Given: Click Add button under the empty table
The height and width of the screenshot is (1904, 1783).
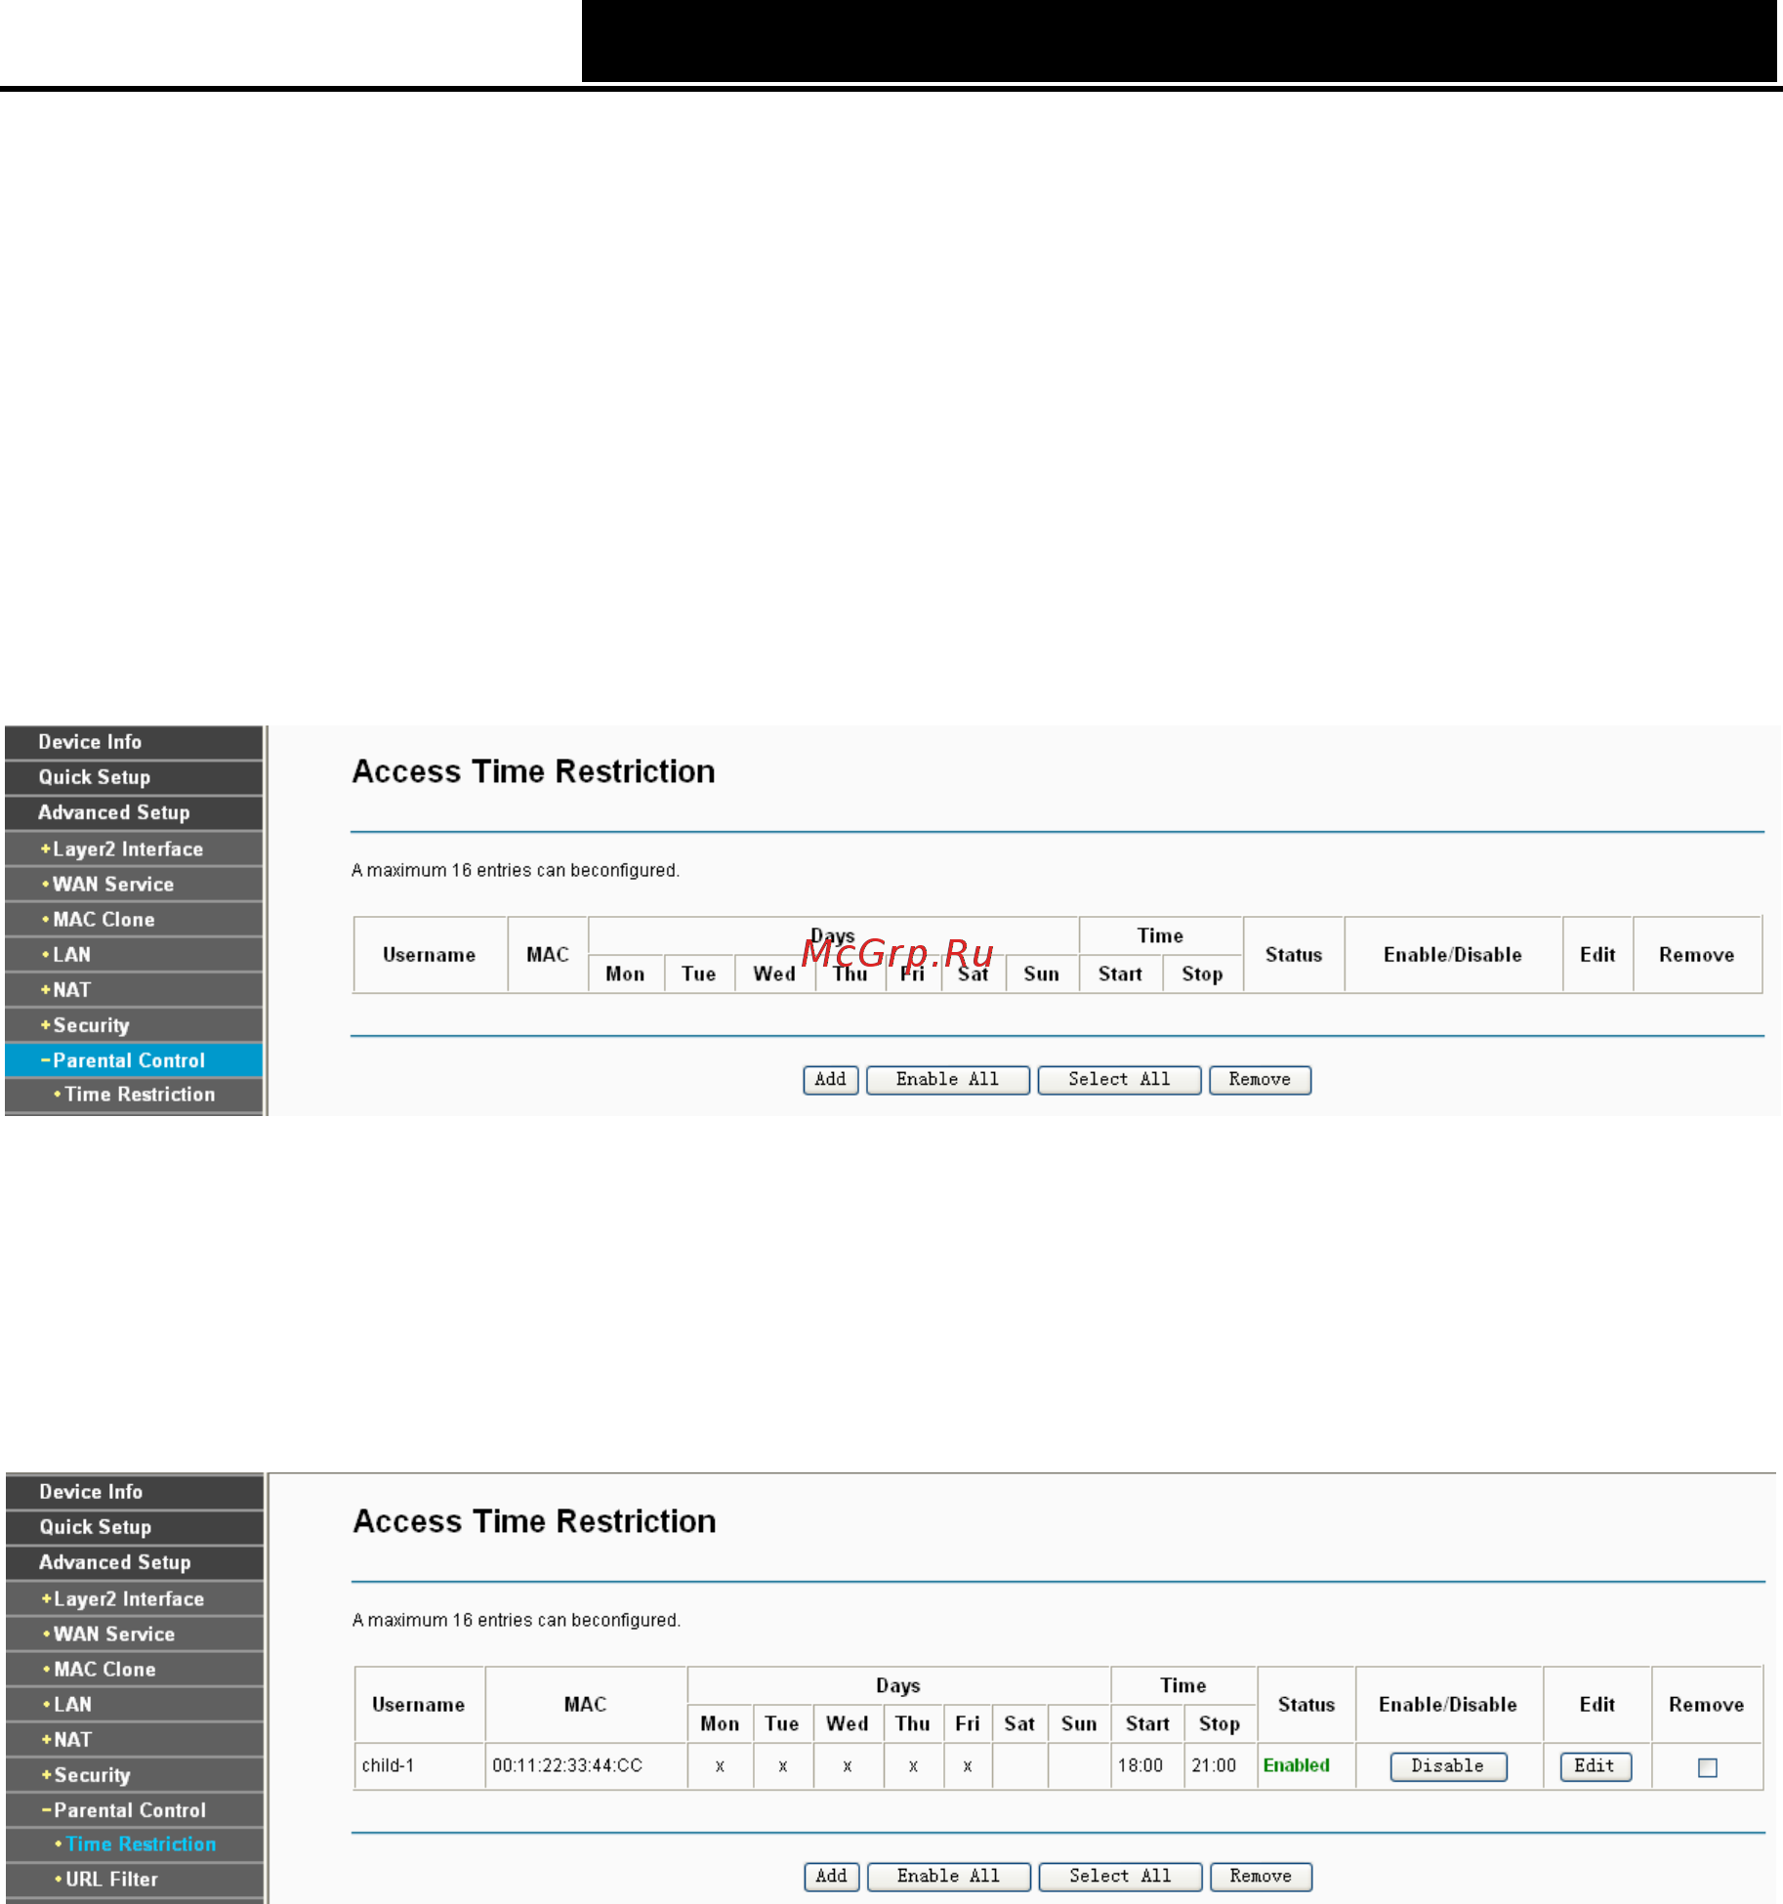Looking at the screenshot, I should (831, 1079).
